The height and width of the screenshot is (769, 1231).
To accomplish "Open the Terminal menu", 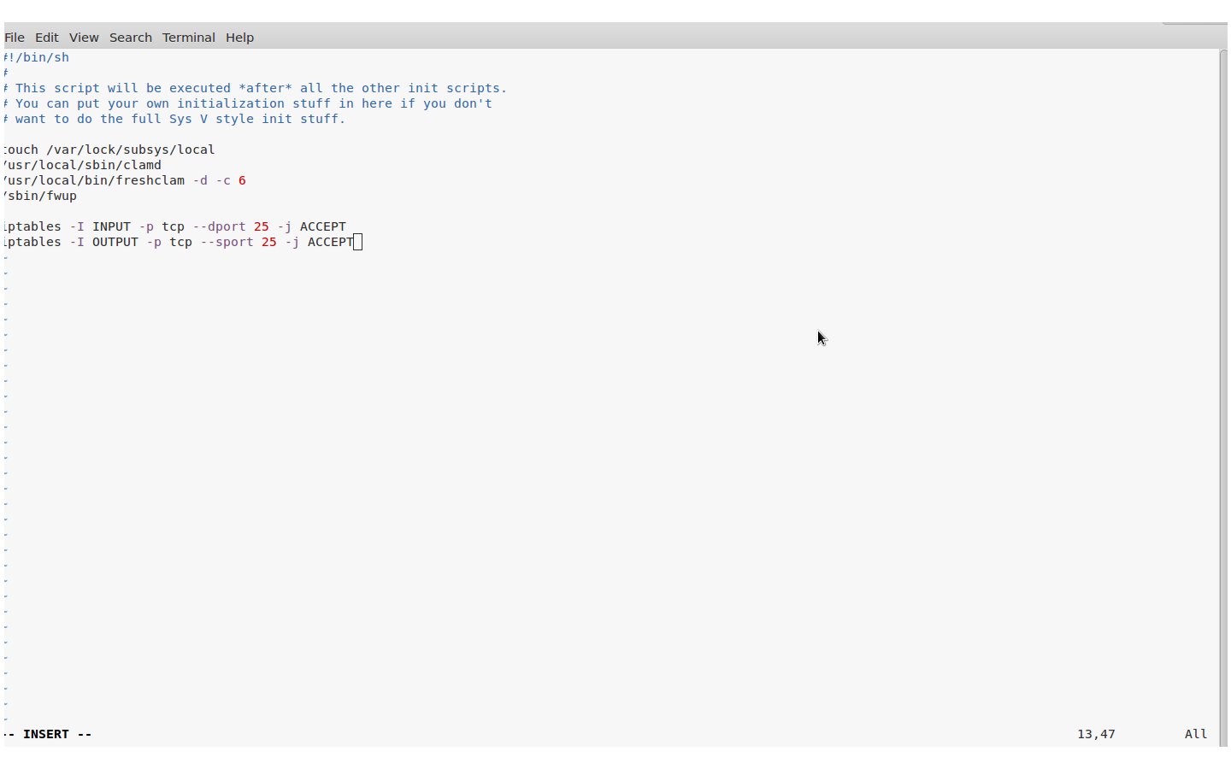I will click(x=188, y=37).
